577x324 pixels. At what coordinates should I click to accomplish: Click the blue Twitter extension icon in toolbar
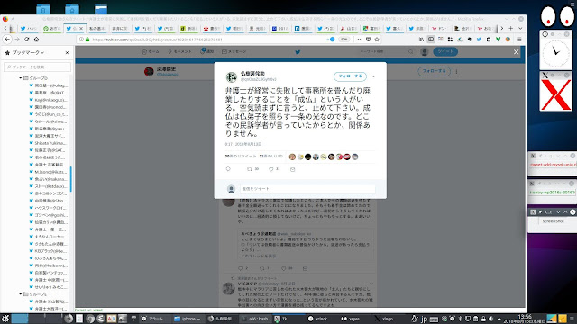(479, 40)
